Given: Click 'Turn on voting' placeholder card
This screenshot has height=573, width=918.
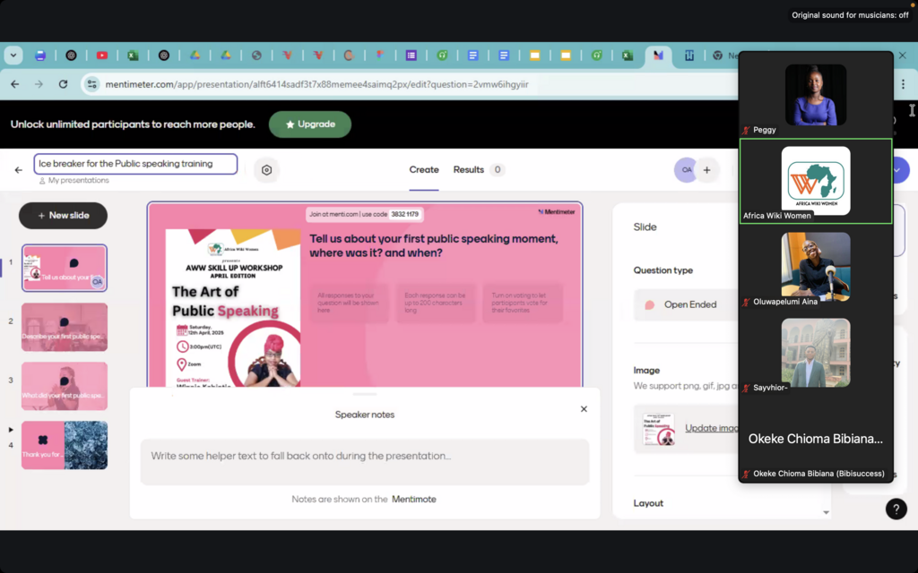Looking at the screenshot, I should 523,303.
